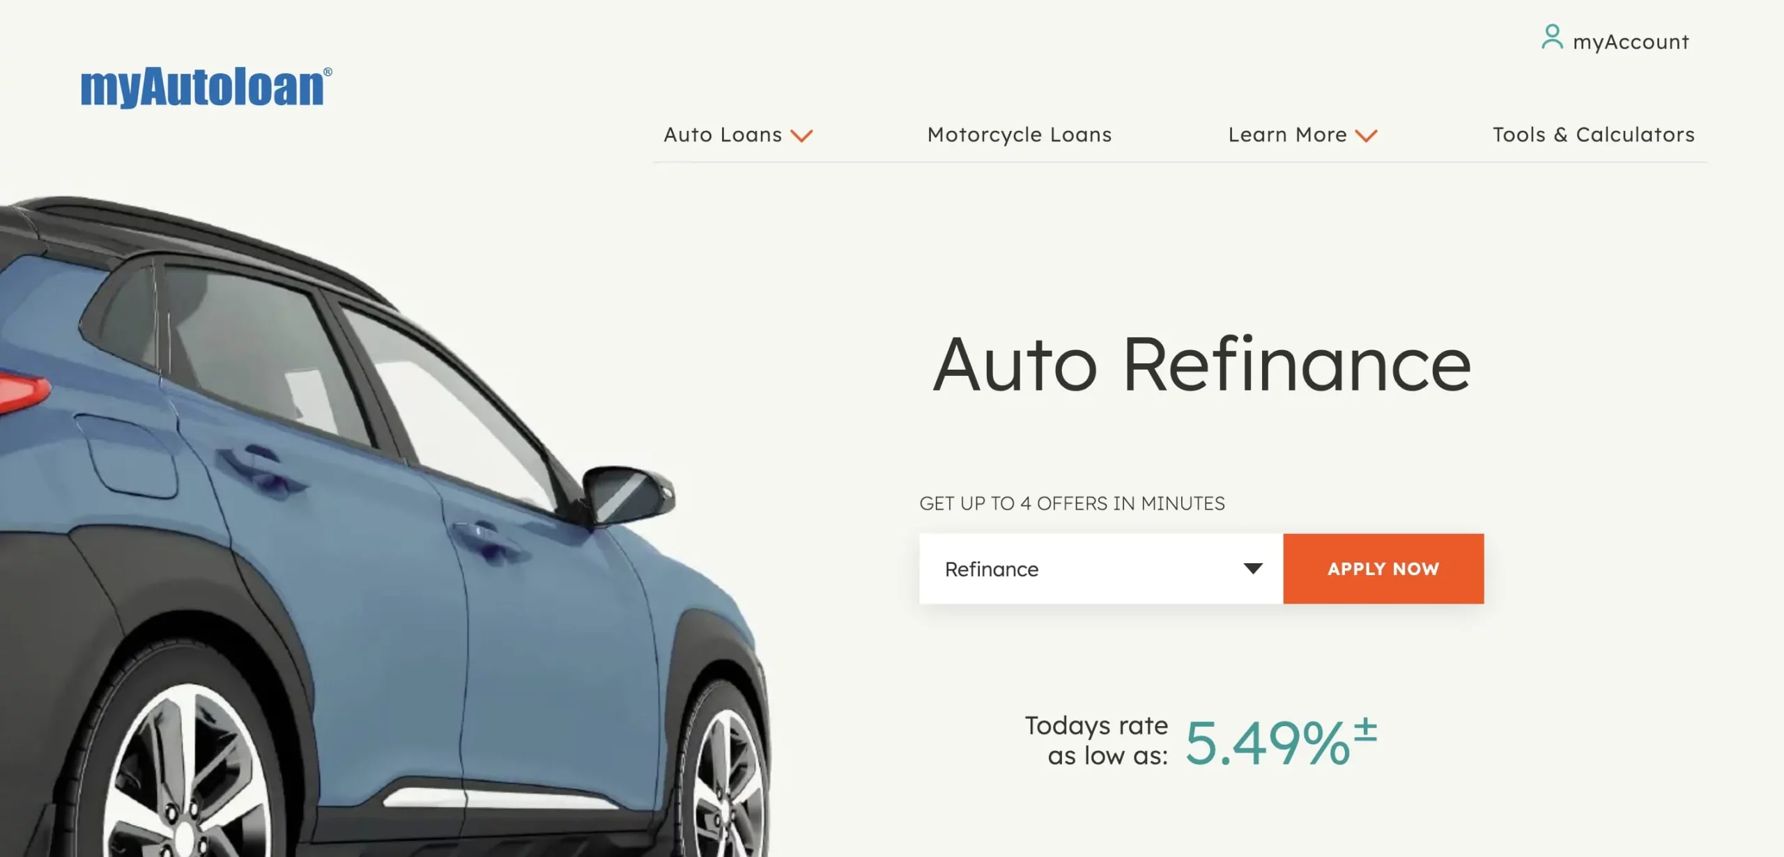1784x857 pixels.
Task: Select the Learn More menu label
Action: [x=1287, y=134]
